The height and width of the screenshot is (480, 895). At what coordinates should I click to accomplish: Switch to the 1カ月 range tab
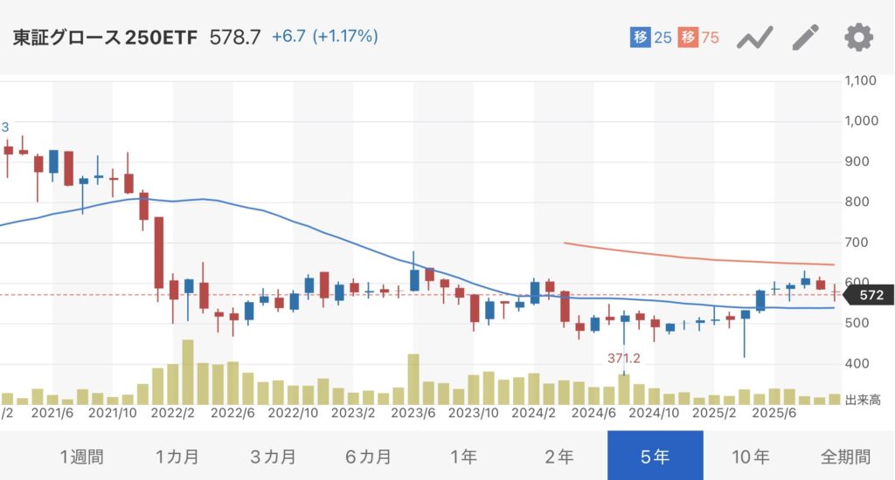click(x=177, y=456)
